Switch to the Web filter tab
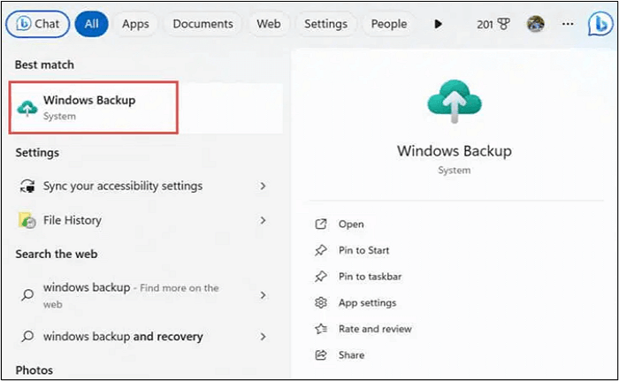619x381 pixels. point(269,24)
